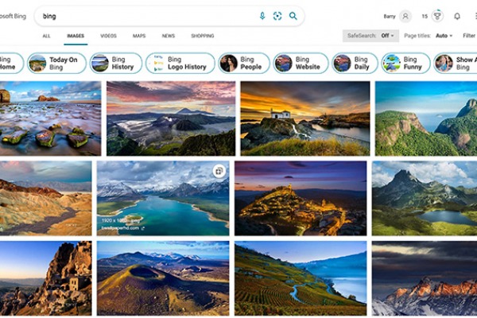Viewport: 477px width, 318px height.
Task: Open the Page titles Auto dropdown
Action: coord(428,36)
